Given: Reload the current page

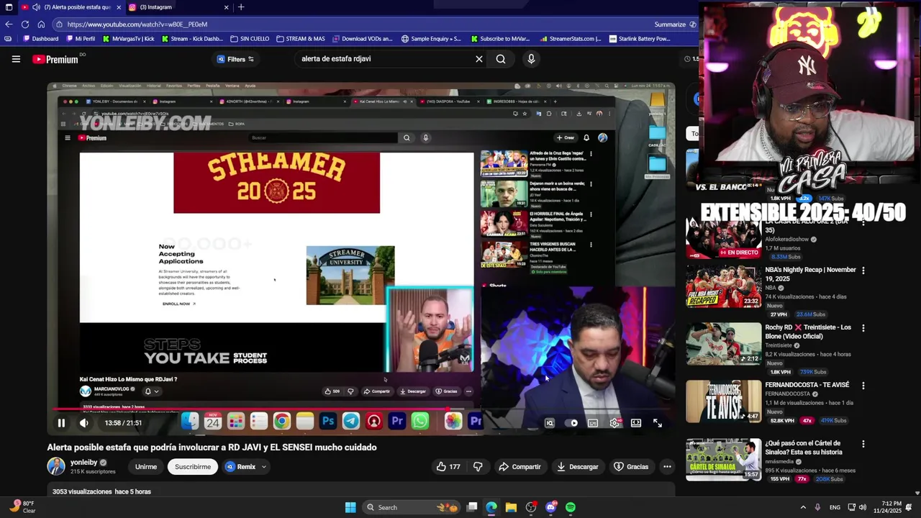Looking at the screenshot, I should [25, 24].
